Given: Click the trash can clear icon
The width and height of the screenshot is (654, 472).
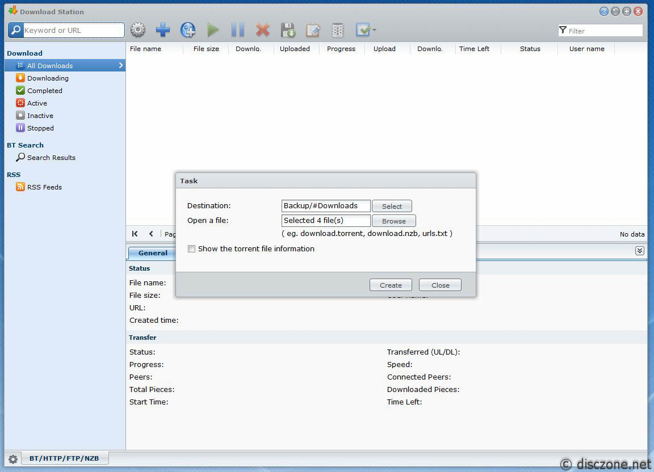Looking at the screenshot, I should 337,30.
